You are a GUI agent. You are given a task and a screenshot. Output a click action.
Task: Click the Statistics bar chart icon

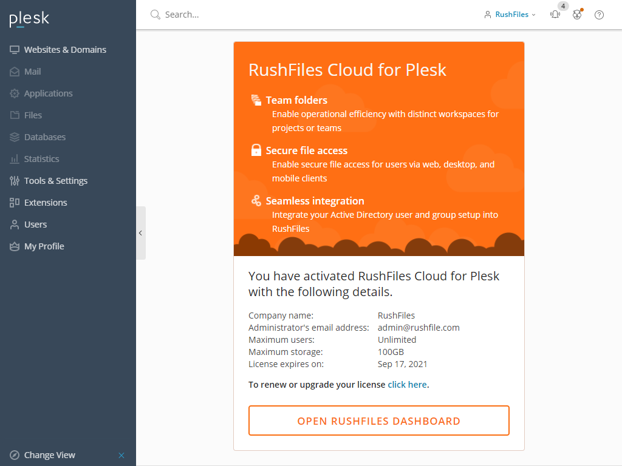tap(15, 159)
